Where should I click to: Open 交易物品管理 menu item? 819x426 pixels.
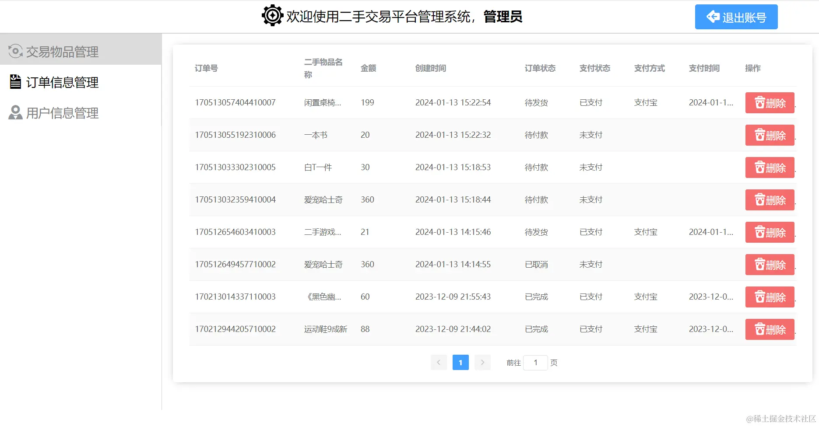(x=81, y=52)
